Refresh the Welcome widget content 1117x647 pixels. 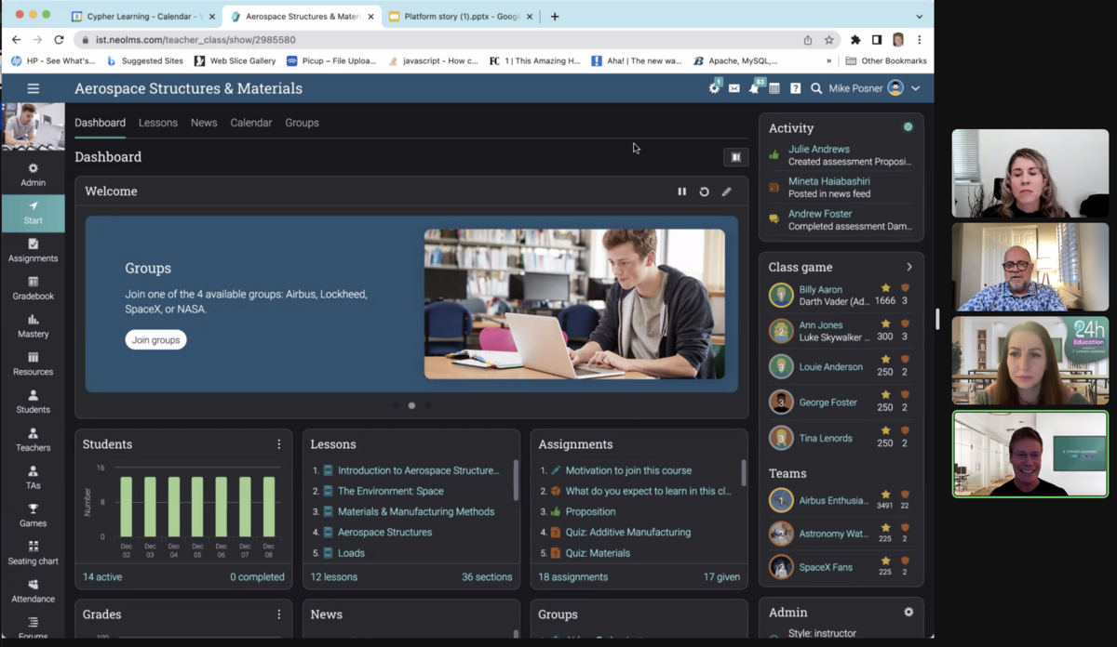[705, 191]
